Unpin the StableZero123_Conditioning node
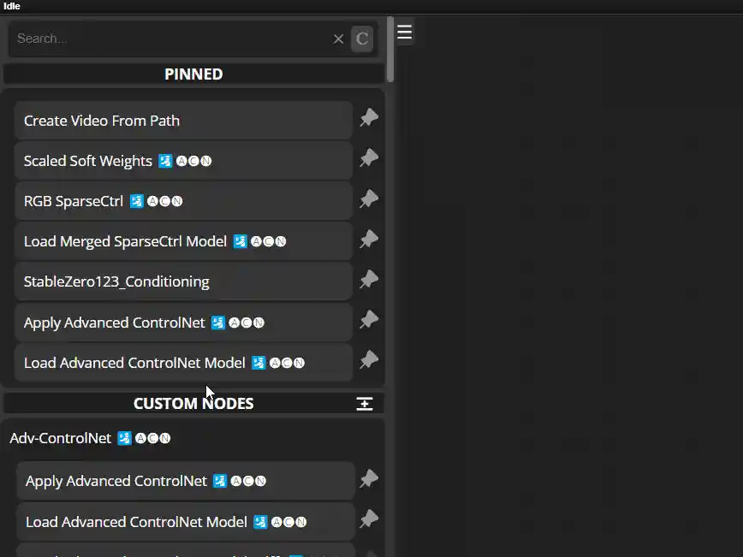This screenshot has height=557, width=743. pyautogui.click(x=368, y=280)
